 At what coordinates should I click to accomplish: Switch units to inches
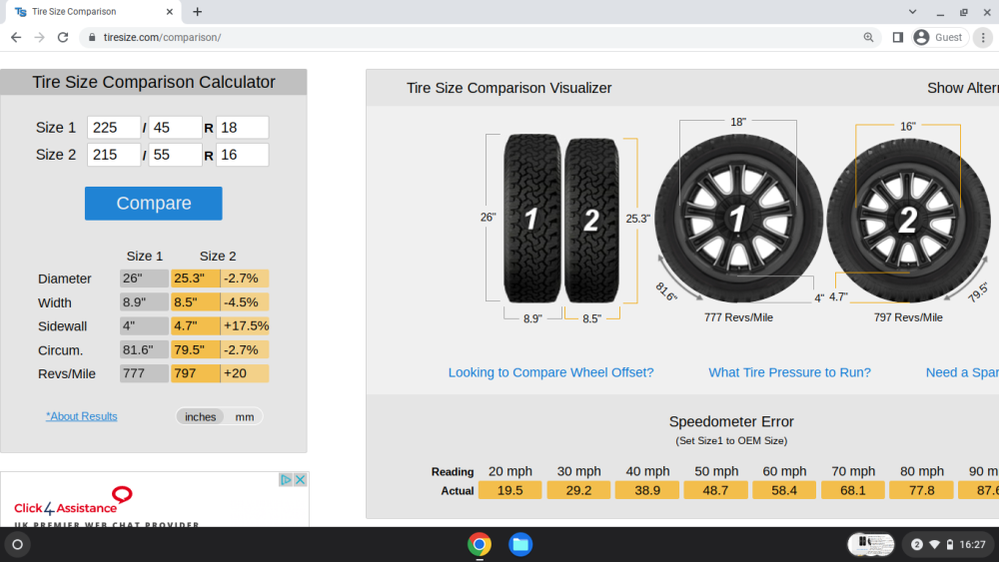click(x=200, y=417)
